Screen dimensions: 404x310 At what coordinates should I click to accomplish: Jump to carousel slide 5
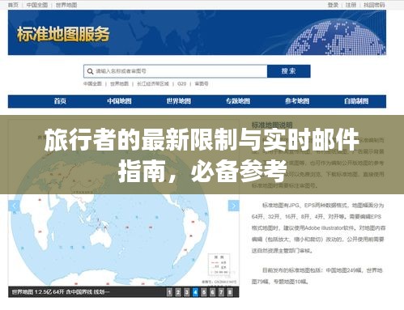pos(204,292)
